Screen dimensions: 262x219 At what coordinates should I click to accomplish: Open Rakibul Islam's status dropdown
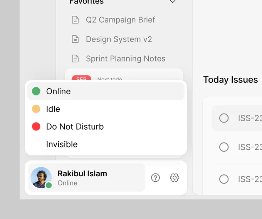click(x=87, y=177)
